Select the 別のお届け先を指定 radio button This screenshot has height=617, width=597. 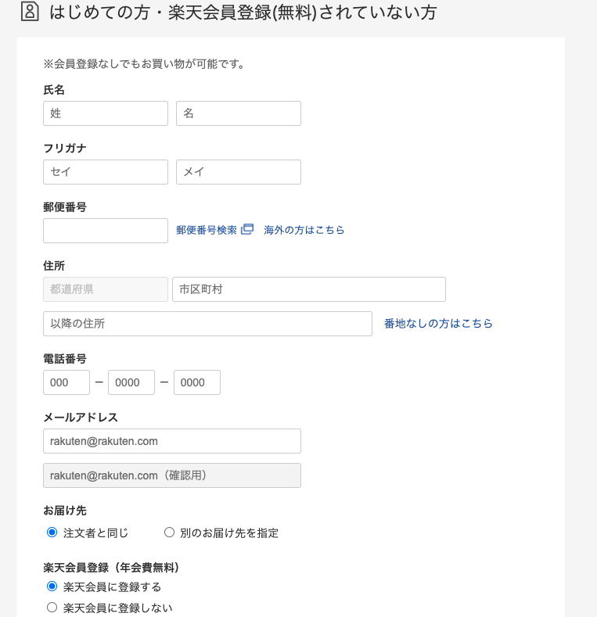(169, 533)
